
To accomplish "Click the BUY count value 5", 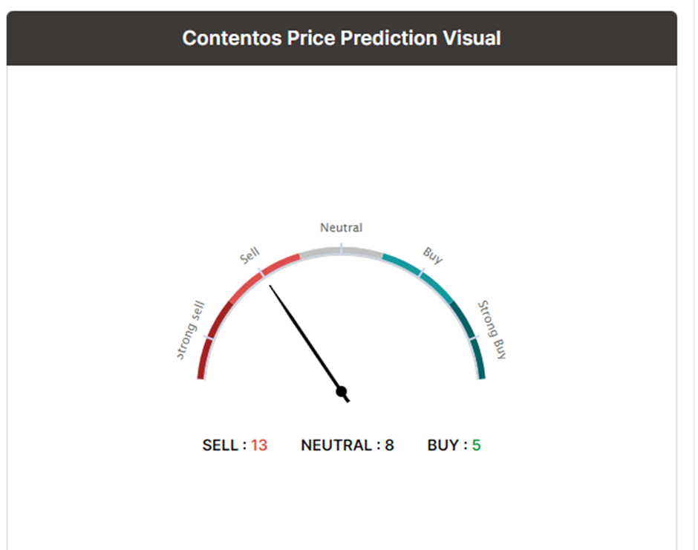I will (476, 445).
